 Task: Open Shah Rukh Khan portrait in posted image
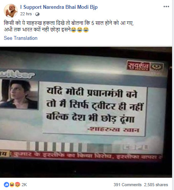pos(19,94)
